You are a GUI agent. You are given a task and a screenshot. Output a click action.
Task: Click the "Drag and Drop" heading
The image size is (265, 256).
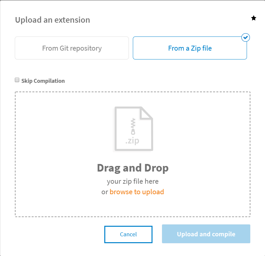[x=132, y=168]
